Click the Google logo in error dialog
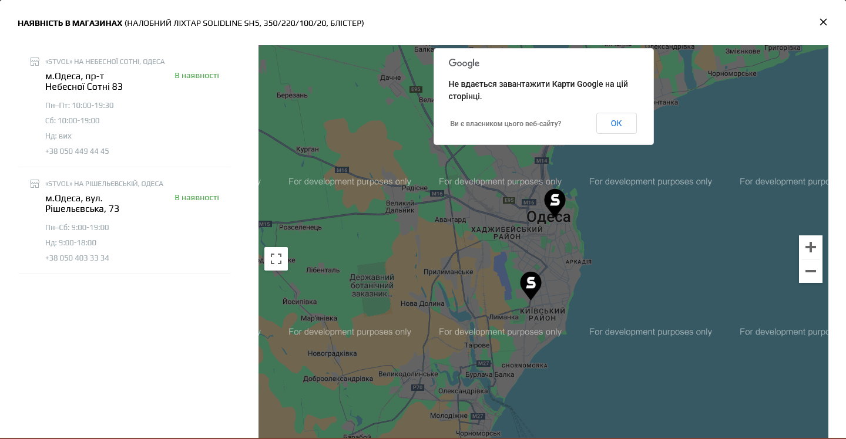 pyautogui.click(x=464, y=63)
